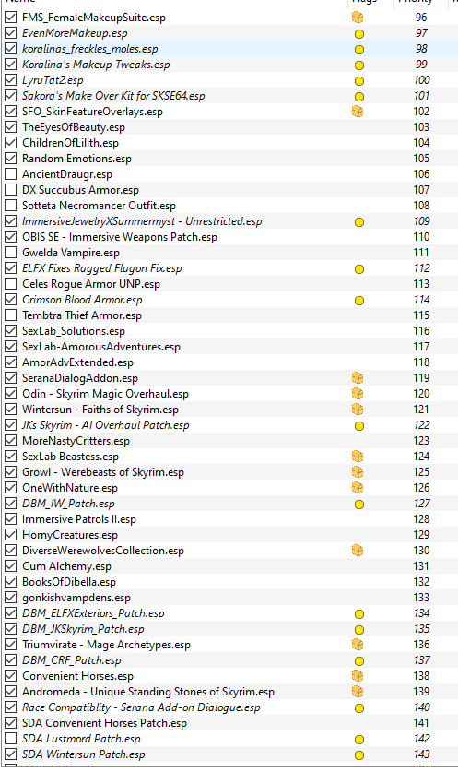The height and width of the screenshot is (772, 458).
Task: Select the AmorAdvExtended.esp plugin name
Action: tap(77, 362)
